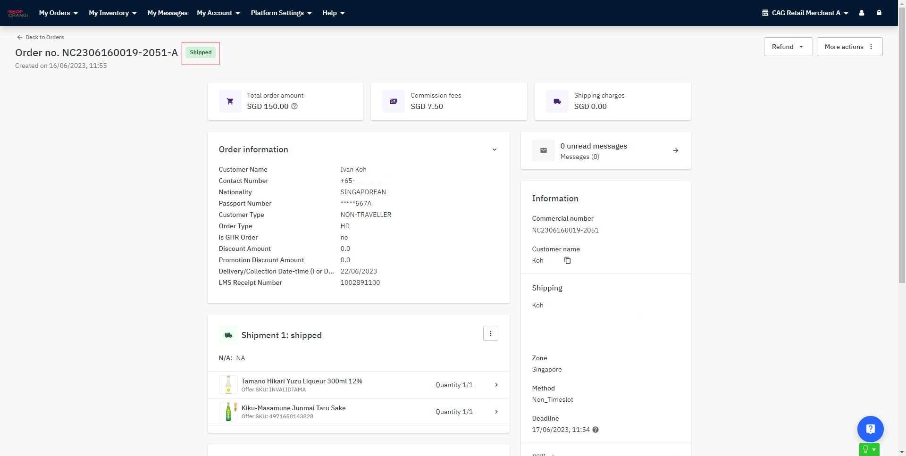Image resolution: width=906 pixels, height=456 pixels.
Task: Click the deadline info question icon
Action: [x=596, y=430]
